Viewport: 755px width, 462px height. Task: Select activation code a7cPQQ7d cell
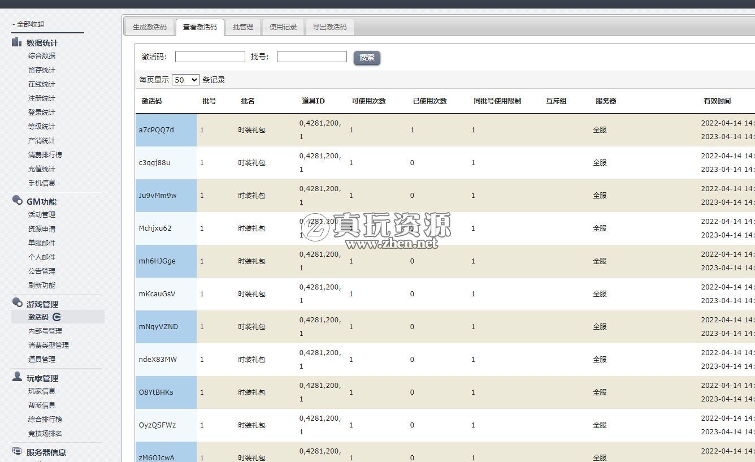166,130
